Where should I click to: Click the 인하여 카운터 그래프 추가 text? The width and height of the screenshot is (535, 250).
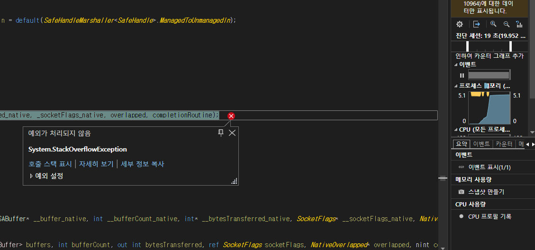point(490,56)
